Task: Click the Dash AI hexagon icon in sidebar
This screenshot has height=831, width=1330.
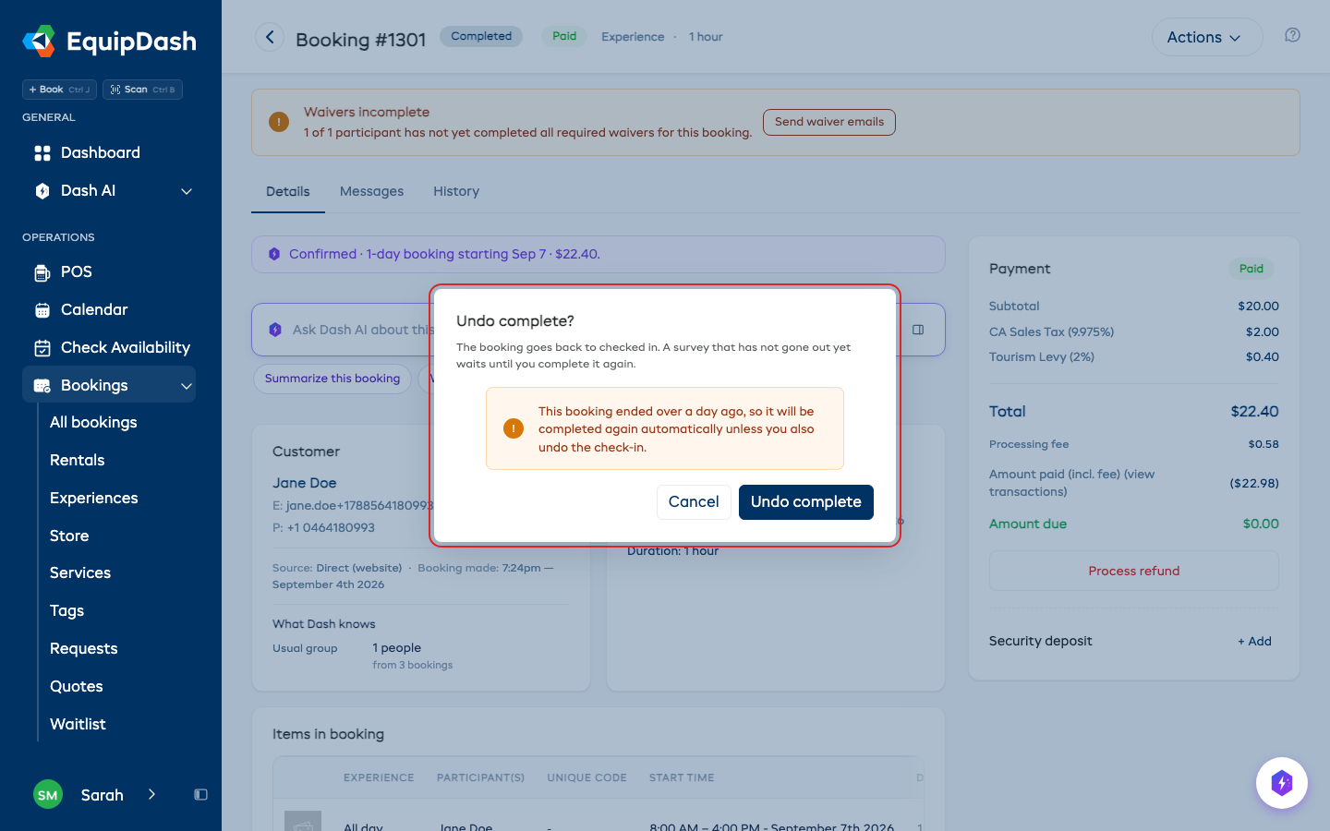Action: pos(42,191)
